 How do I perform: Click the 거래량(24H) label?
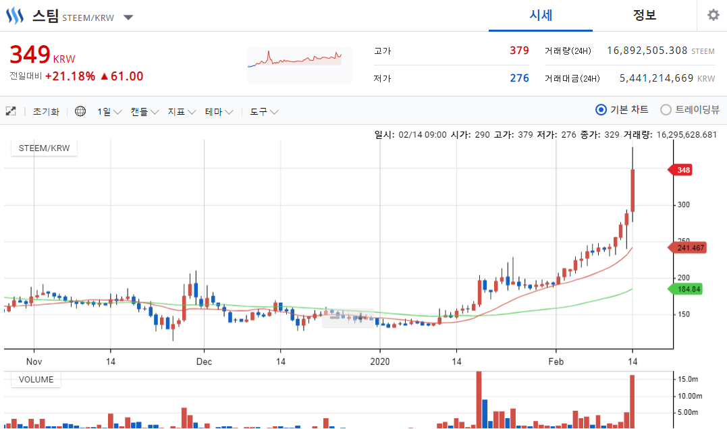(568, 51)
